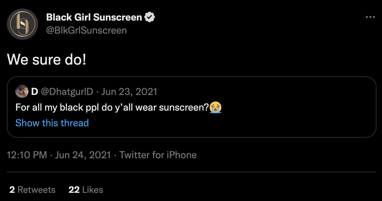Viewport: 382px width, 201px height.
Task: View the Retweets list
Action: [x=36, y=190]
